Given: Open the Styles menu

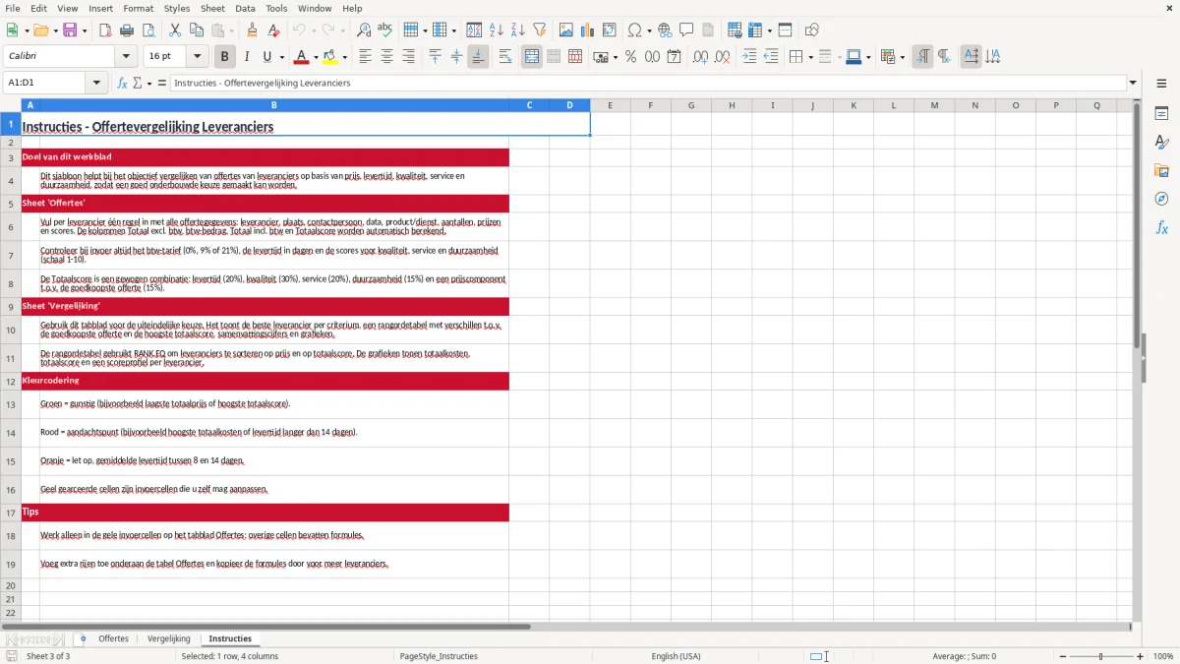Looking at the screenshot, I should click(177, 8).
